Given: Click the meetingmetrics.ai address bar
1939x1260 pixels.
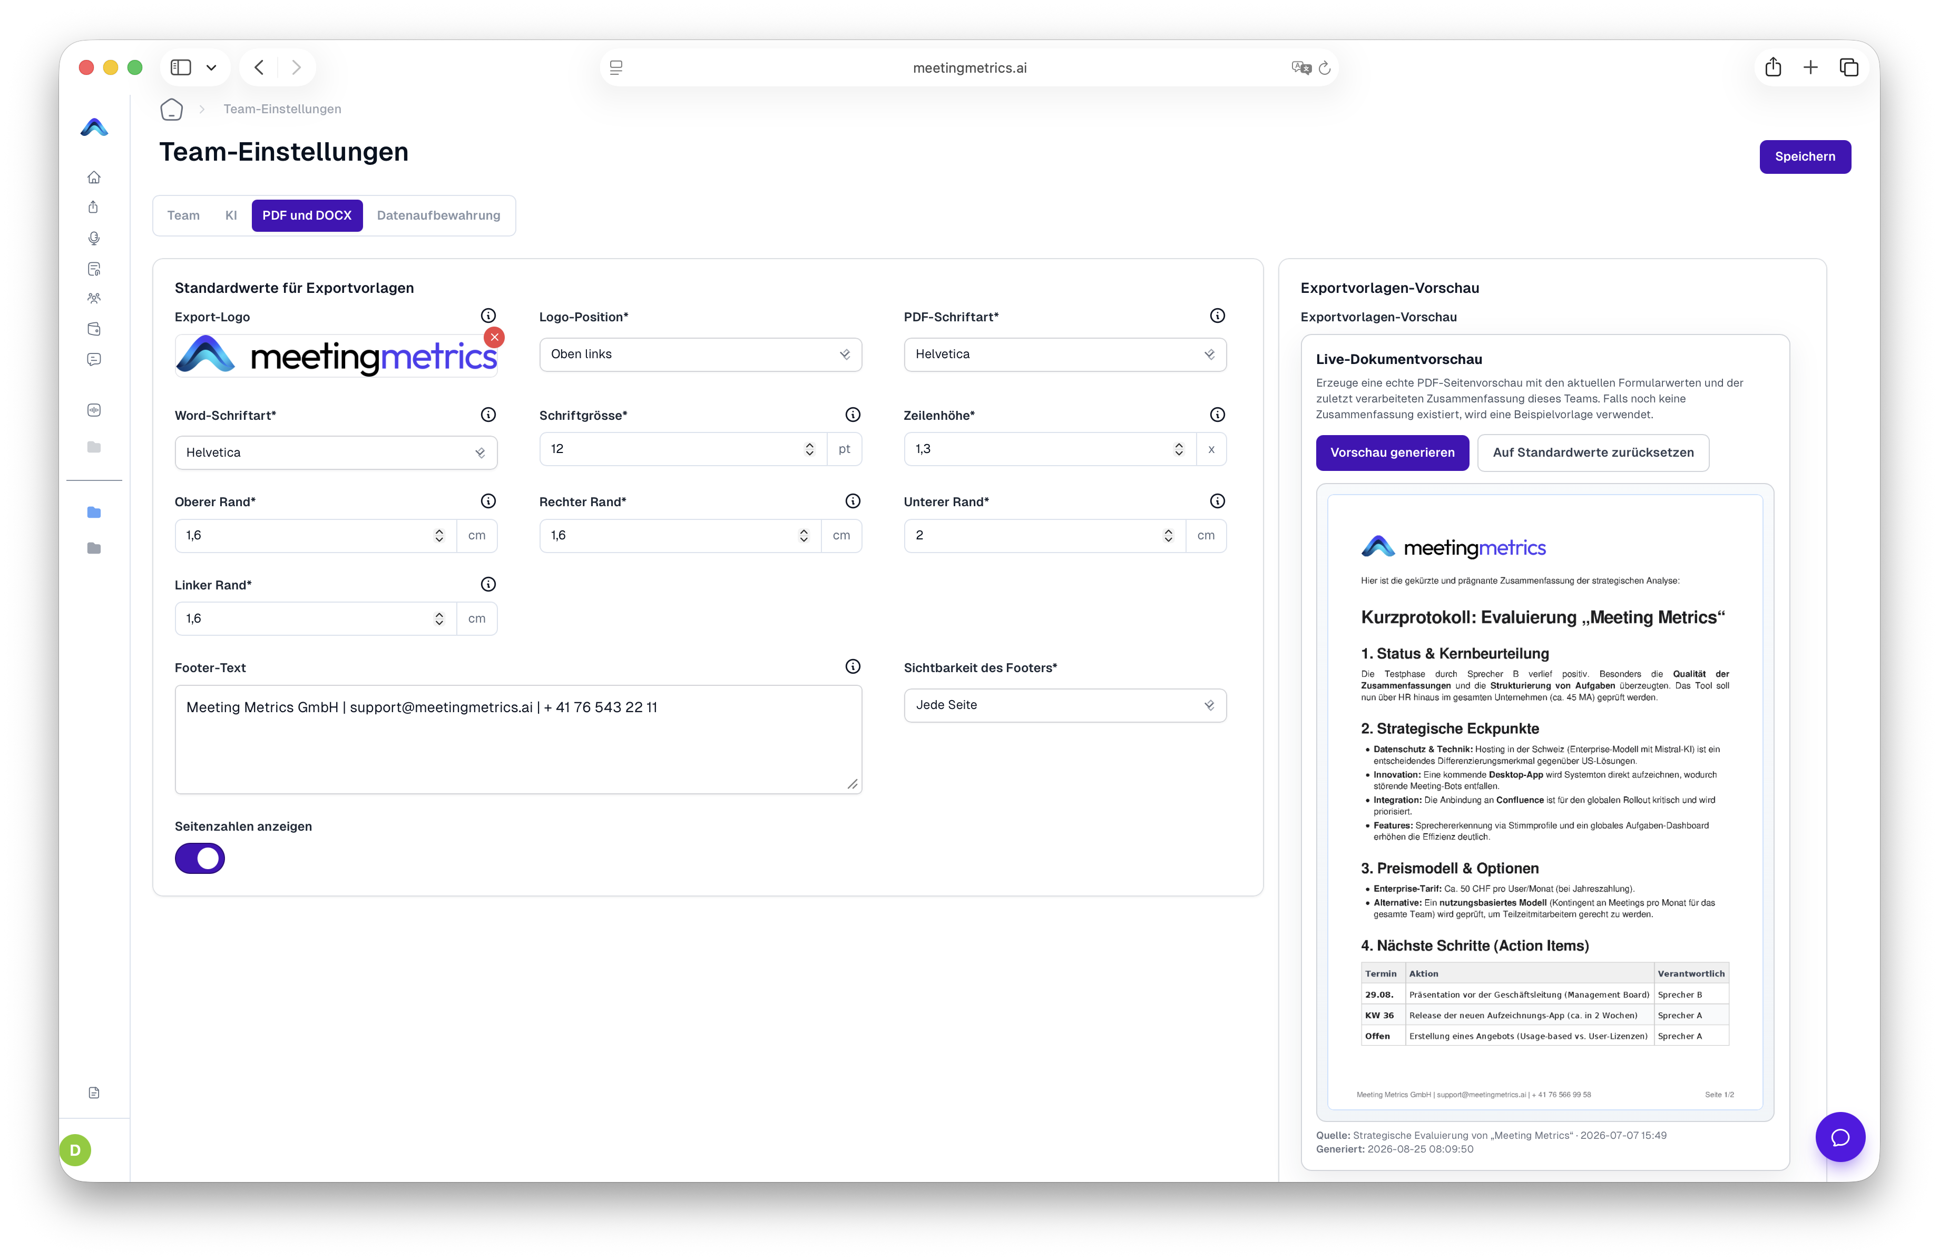Looking at the screenshot, I should point(969,68).
